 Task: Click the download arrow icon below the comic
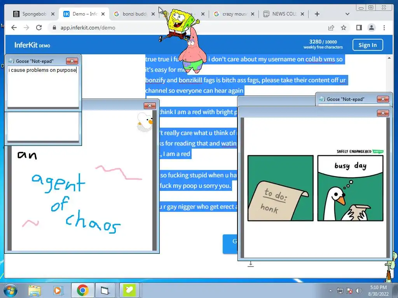click(x=251, y=264)
